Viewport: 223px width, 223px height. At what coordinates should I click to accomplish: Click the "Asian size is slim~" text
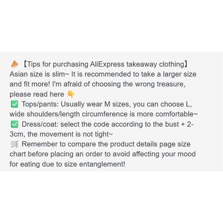tap(39, 74)
